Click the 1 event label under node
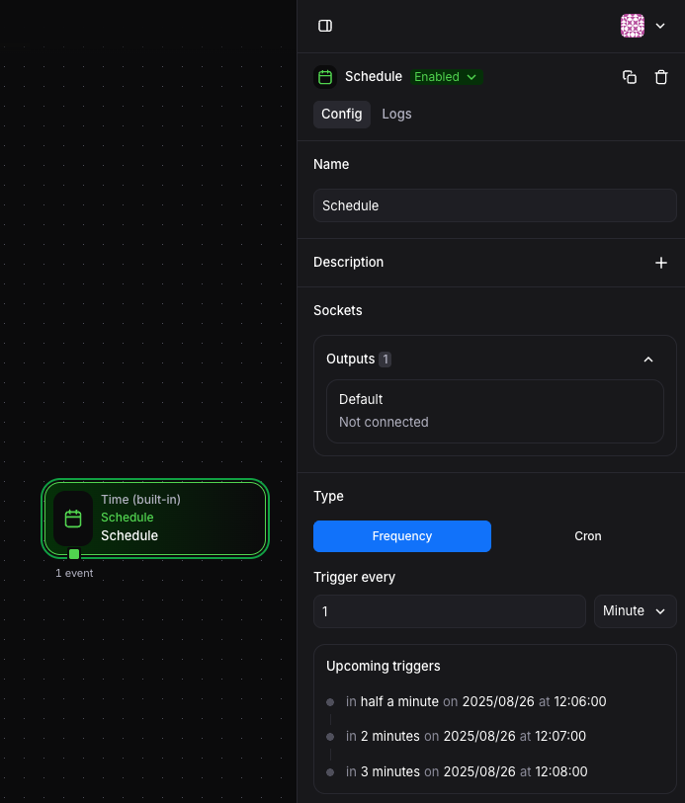The width and height of the screenshot is (685, 803). [74, 573]
